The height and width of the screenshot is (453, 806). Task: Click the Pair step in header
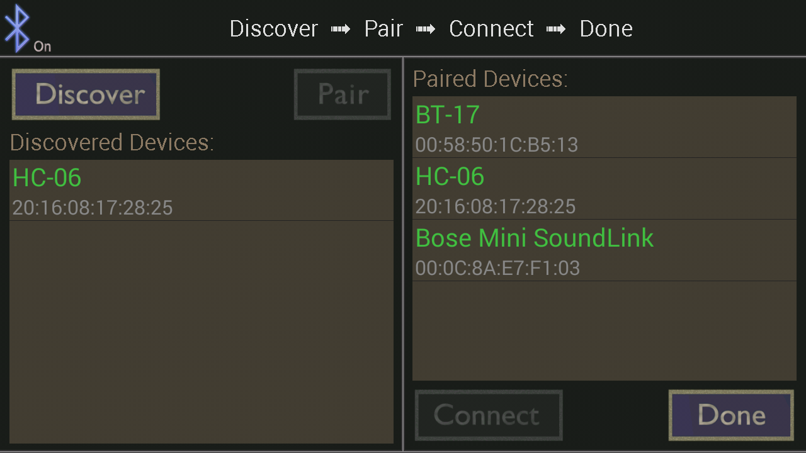383,29
